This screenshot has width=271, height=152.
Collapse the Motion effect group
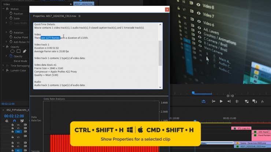pos(3,9)
